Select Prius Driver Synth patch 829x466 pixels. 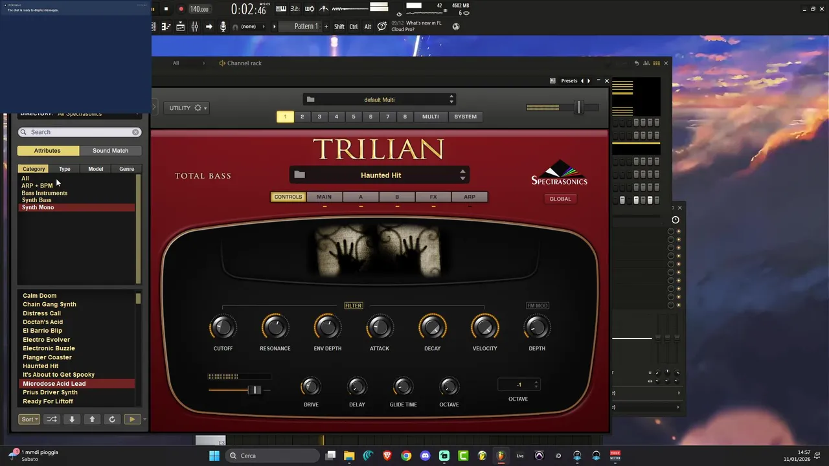pyautogui.click(x=51, y=392)
